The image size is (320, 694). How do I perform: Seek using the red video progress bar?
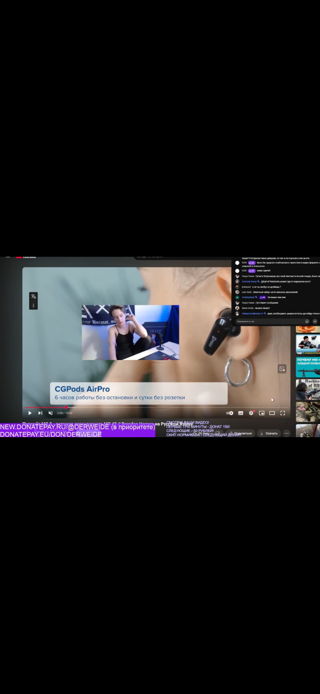(157, 407)
